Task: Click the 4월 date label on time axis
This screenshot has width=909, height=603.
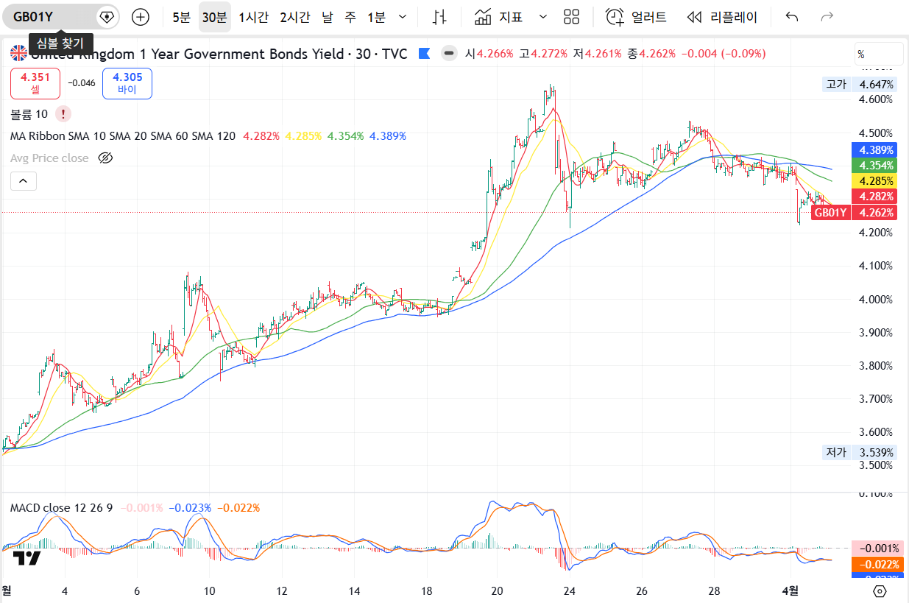Action: [x=790, y=590]
